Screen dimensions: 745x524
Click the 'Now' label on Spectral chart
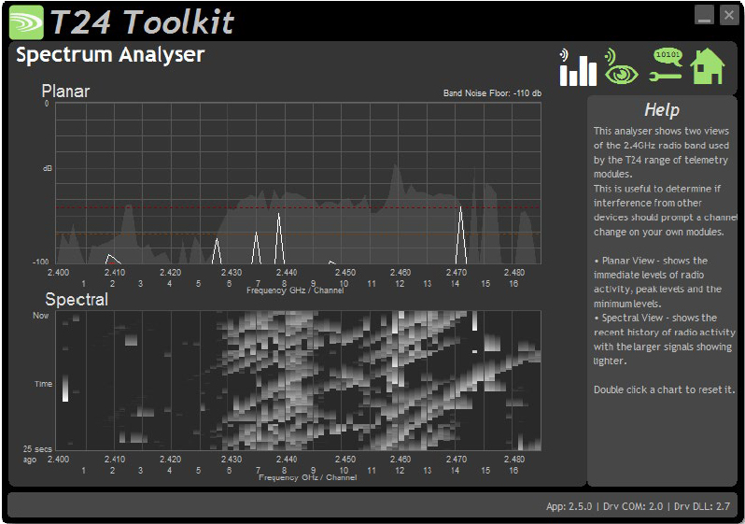[40, 316]
